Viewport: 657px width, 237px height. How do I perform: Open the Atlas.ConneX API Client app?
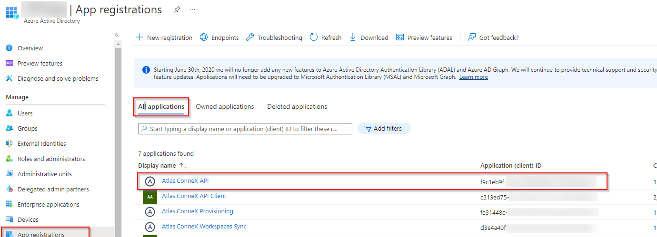tap(194, 196)
